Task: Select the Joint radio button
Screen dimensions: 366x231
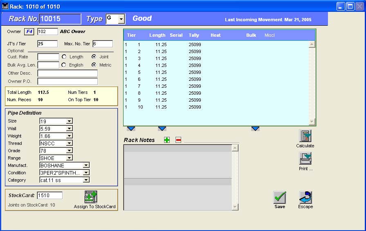Action: (x=94, y=57)
